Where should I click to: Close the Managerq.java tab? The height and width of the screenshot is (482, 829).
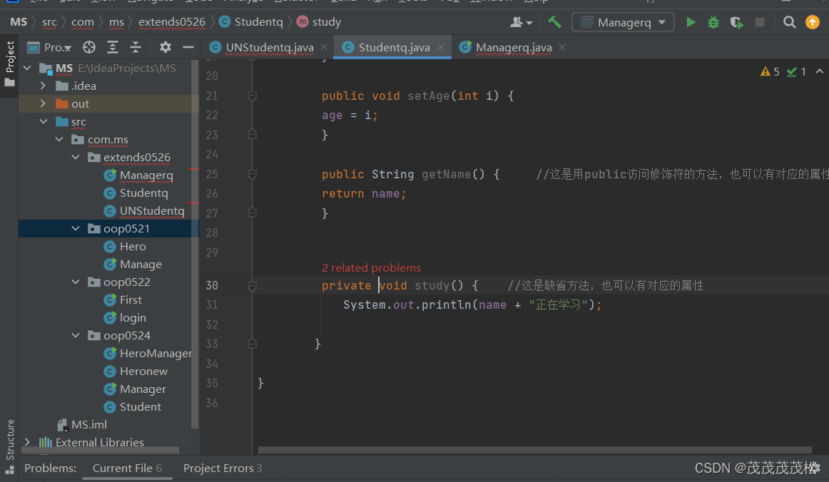562,47
